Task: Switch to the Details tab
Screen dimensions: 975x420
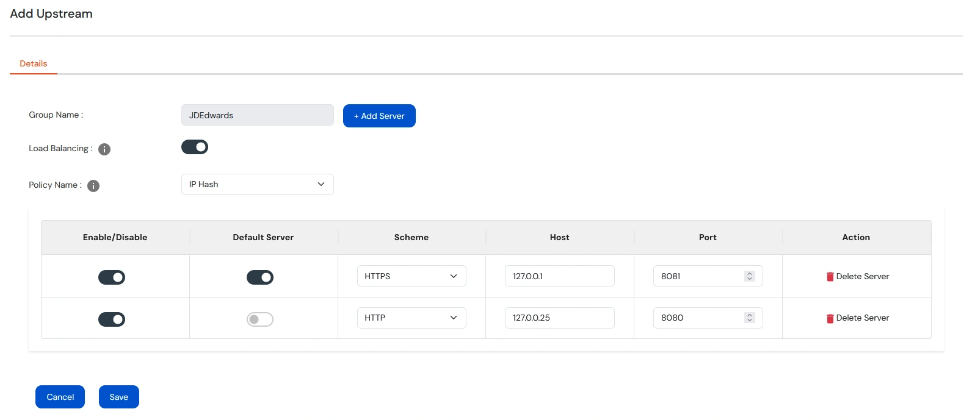Action: click(x=34, y=63)
